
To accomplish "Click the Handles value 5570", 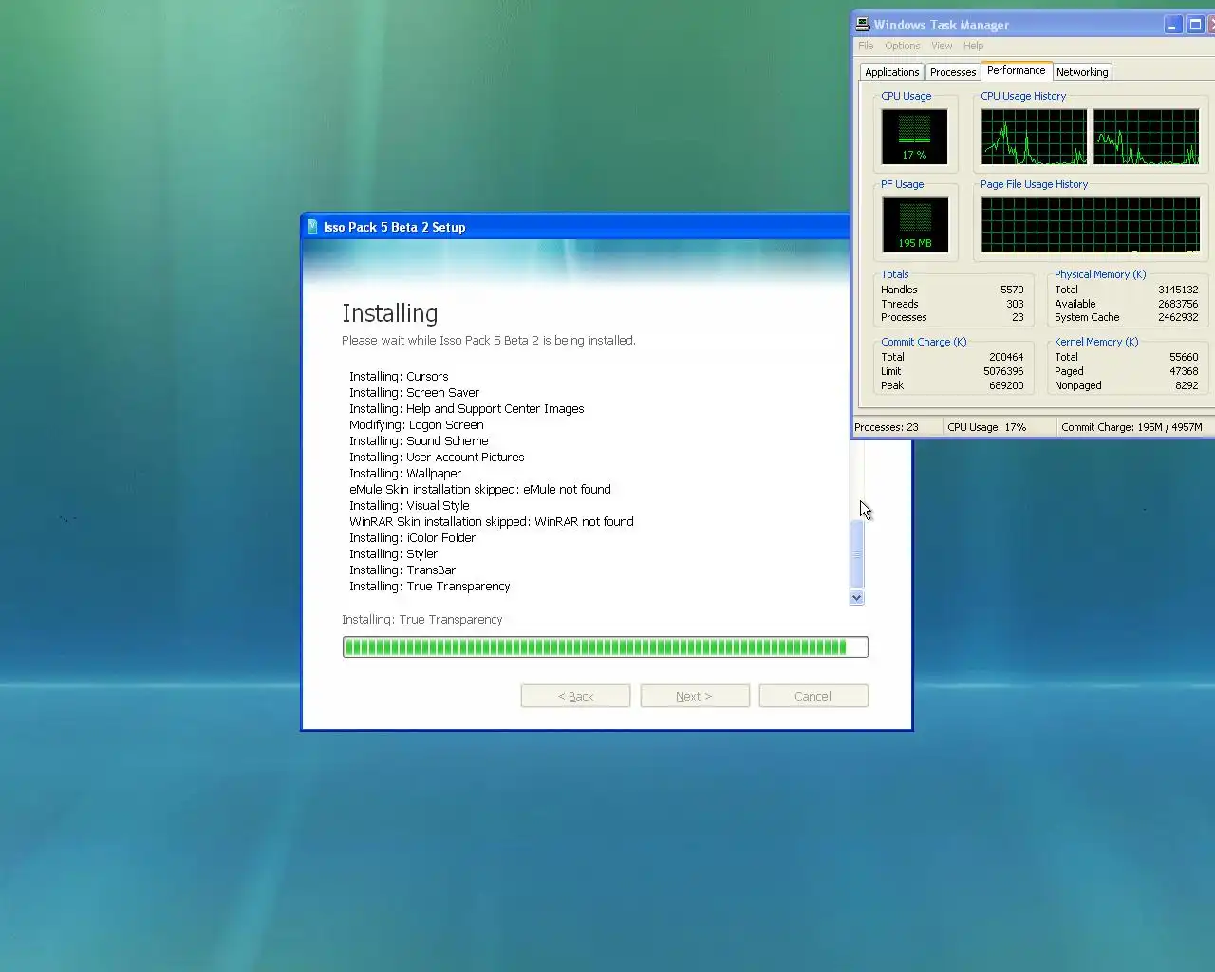I will tap(1012, 290).
